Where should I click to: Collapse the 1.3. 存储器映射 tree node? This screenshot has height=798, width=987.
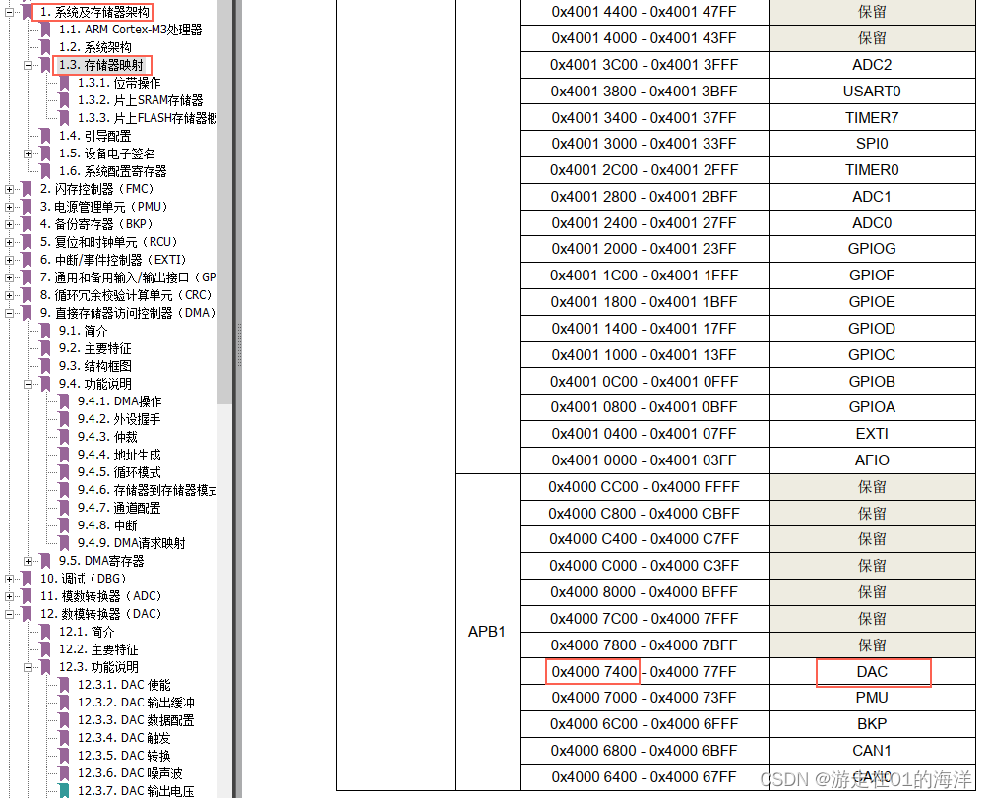pyautogui.click(x=28, y=65)
